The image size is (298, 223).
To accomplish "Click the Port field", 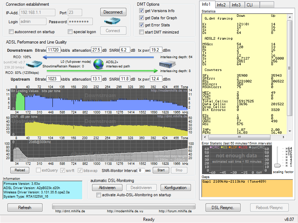I will tap(75, 12).
